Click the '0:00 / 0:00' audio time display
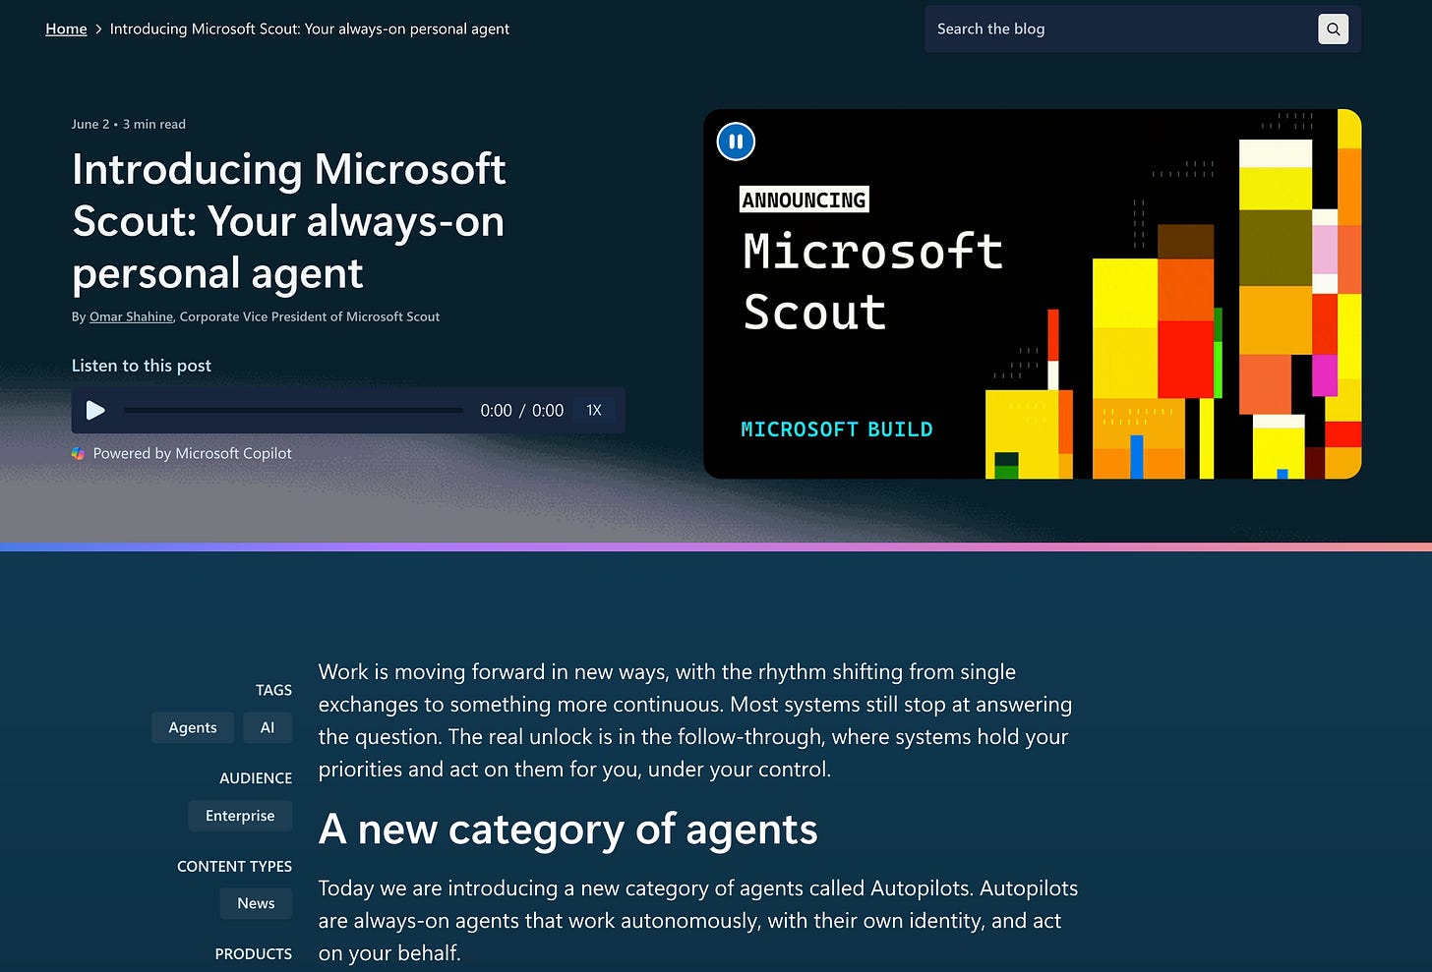The height and width of the screenshot is (972, 1432). (522, 410)
